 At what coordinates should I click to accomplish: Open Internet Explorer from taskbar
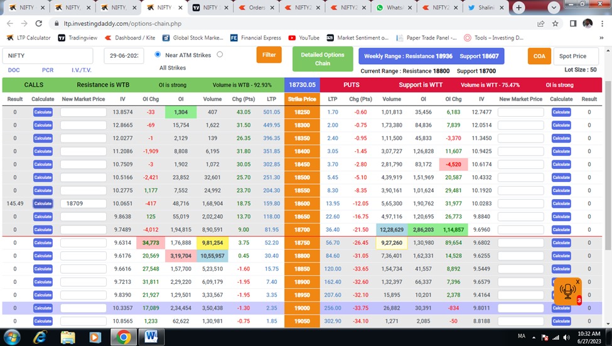[x=40, y=337]
